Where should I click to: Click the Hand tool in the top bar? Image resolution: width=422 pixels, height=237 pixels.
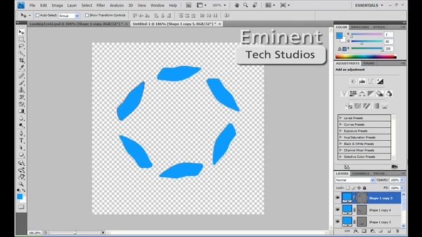[237, 5]
